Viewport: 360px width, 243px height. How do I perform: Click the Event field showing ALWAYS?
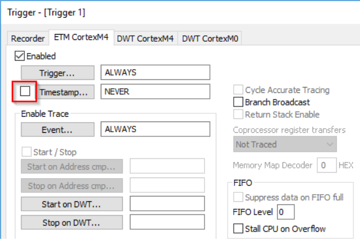(x=155, y=129)
